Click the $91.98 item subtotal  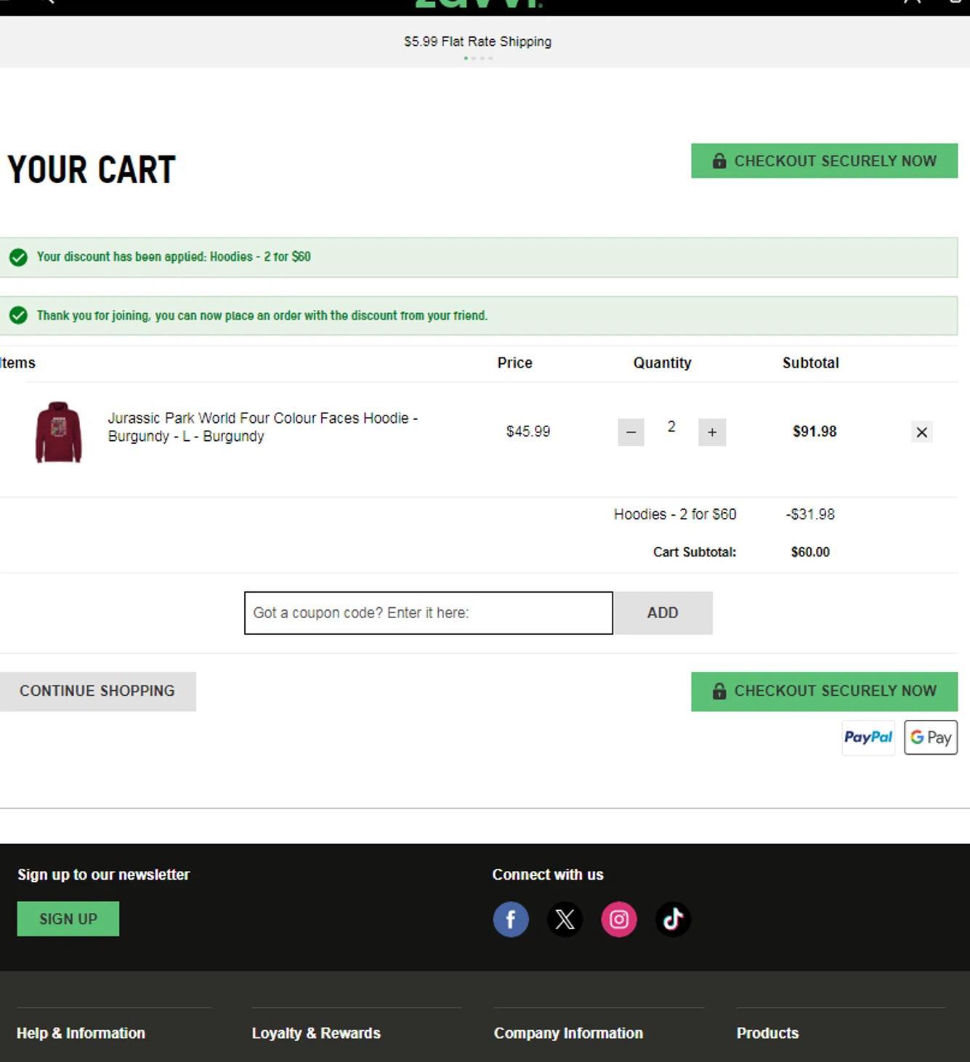click(x=815, y=431)
